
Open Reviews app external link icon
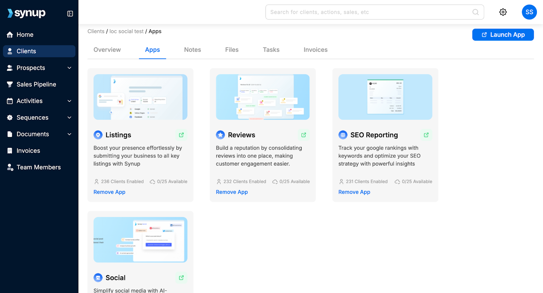304,135
